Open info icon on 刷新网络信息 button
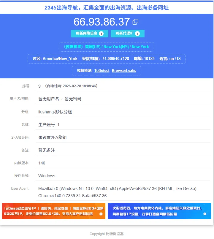The width and height of the screenshot is (214, 239). point(101,33)
